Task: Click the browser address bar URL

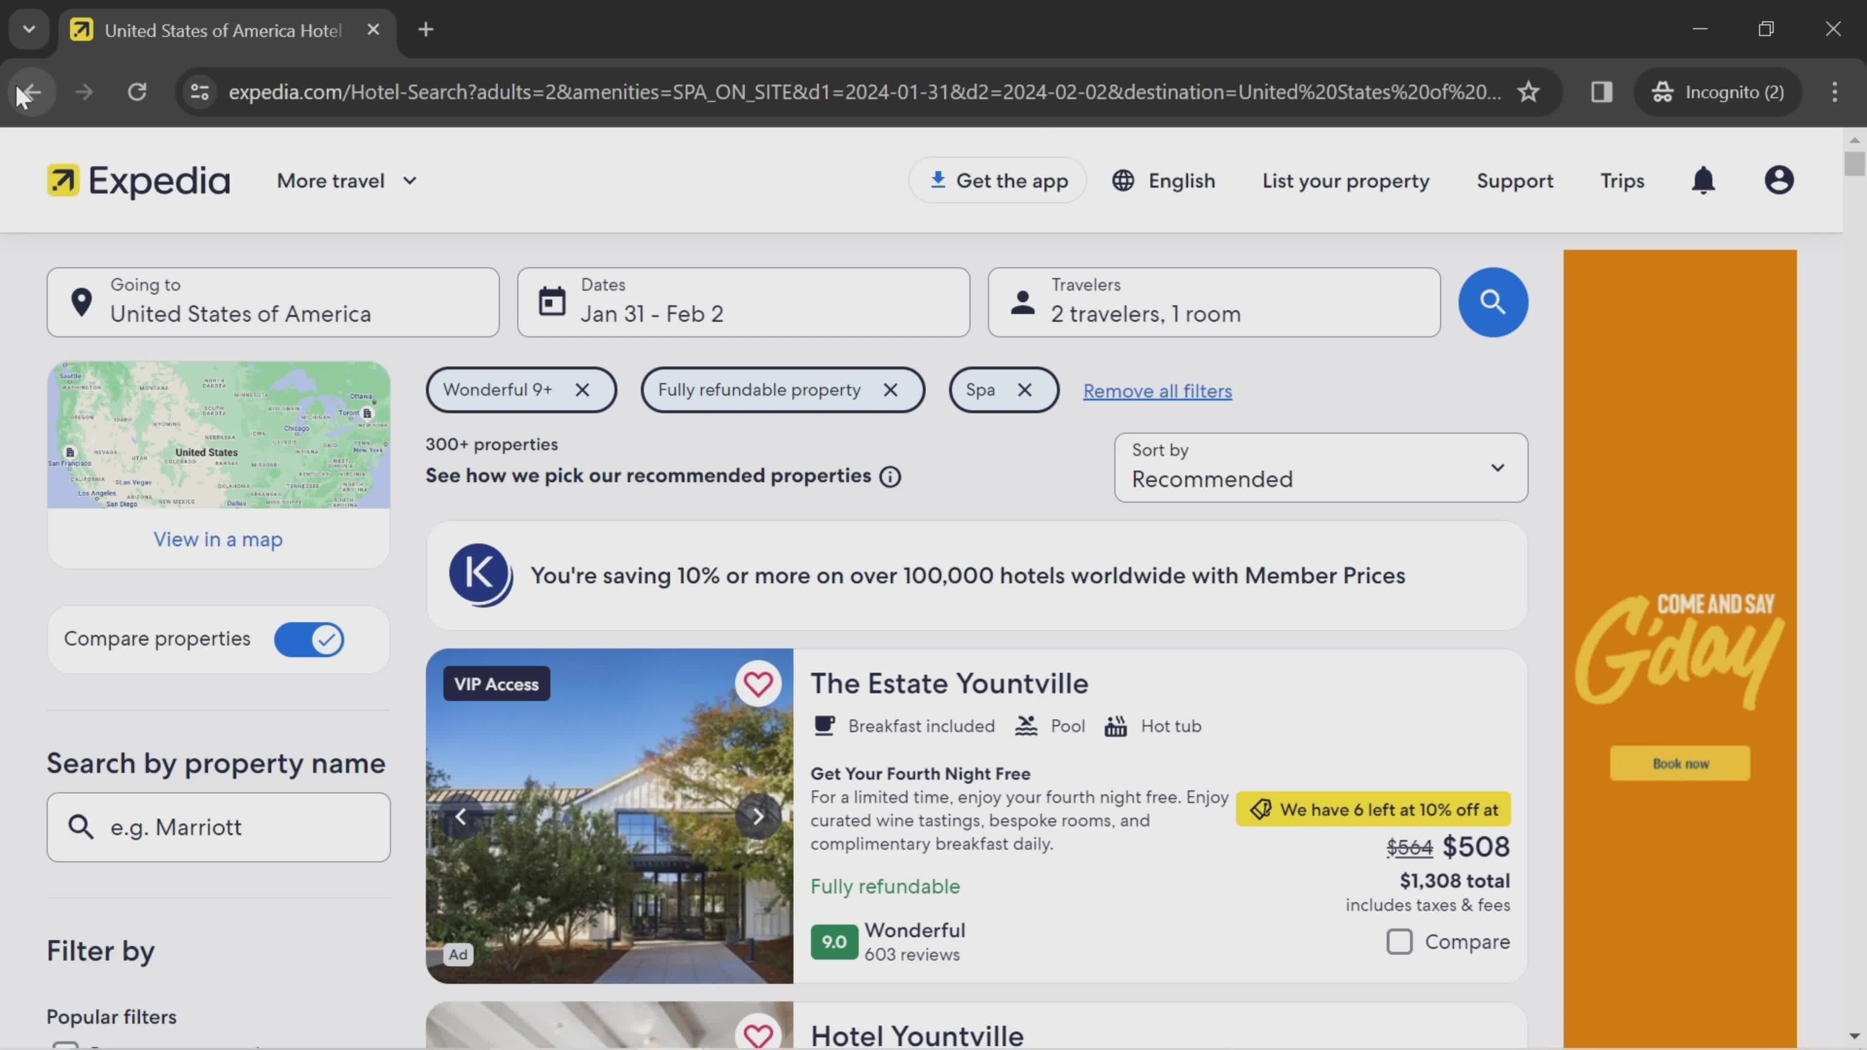Action: click(864, 92)
